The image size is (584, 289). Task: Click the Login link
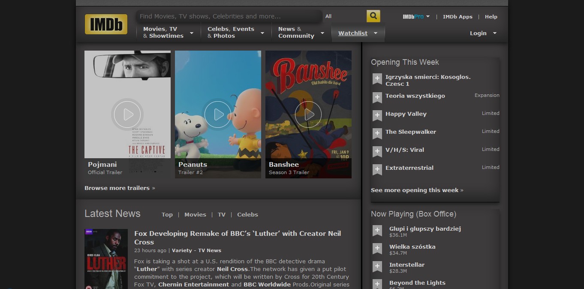coord(478,33)
